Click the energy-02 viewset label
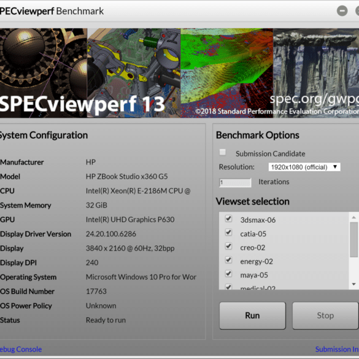This screenshot has height=359, width=359. [257, 261]
